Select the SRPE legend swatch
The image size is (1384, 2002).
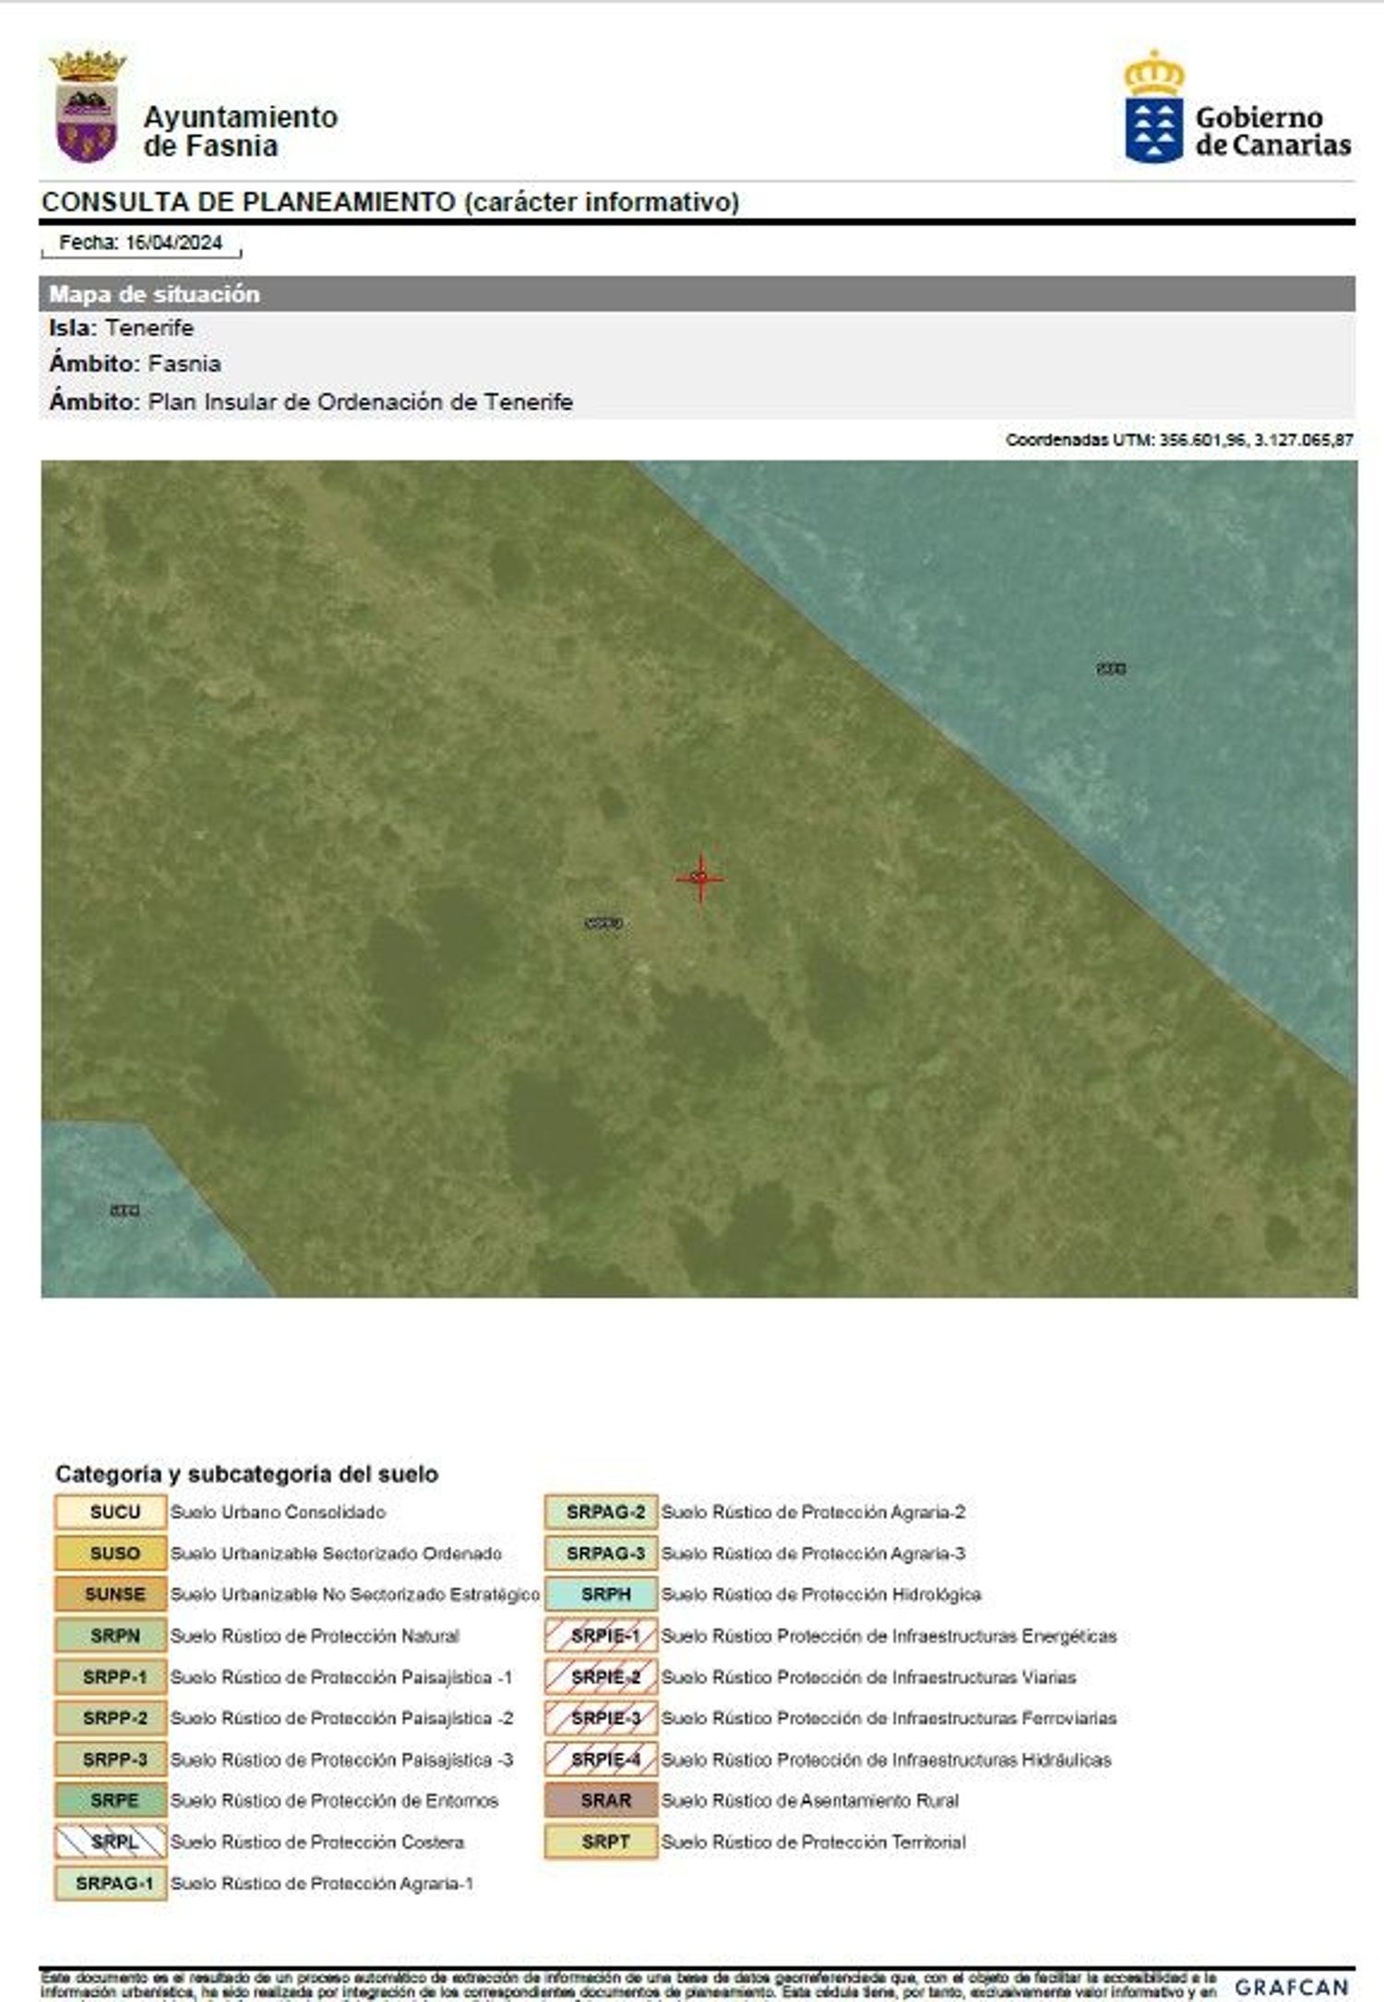coord(111,1800)
